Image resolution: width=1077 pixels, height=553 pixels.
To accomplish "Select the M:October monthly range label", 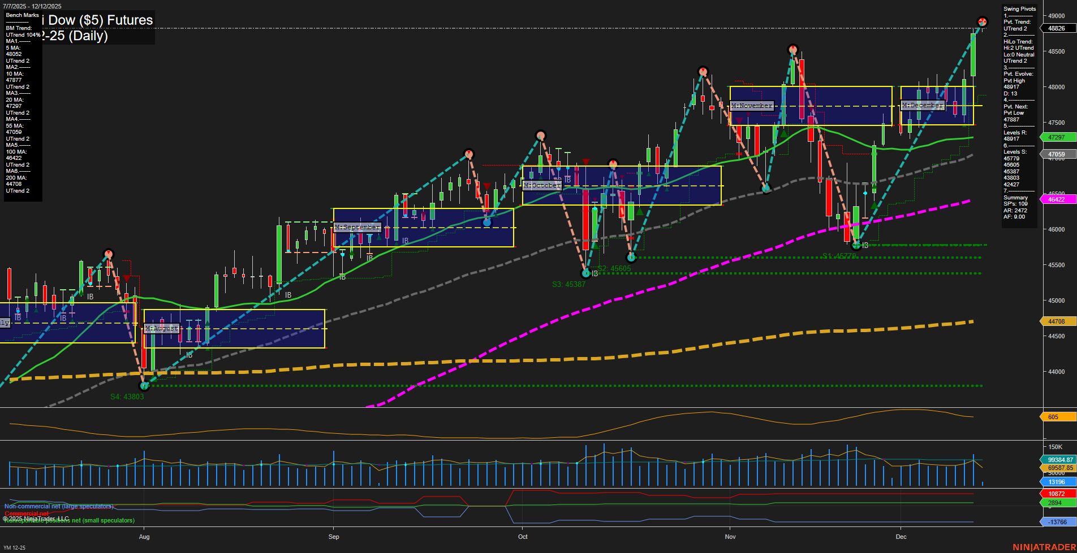I will tap(542, 184).
